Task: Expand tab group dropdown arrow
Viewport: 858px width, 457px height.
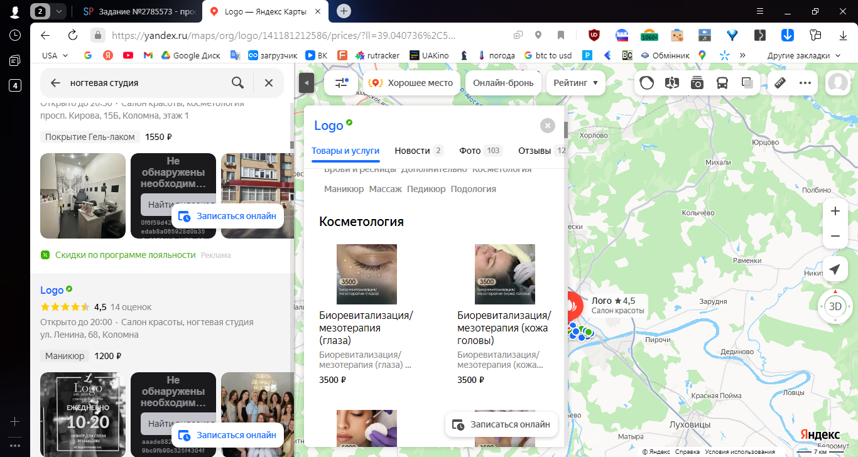Action: (x=59, y=11)
